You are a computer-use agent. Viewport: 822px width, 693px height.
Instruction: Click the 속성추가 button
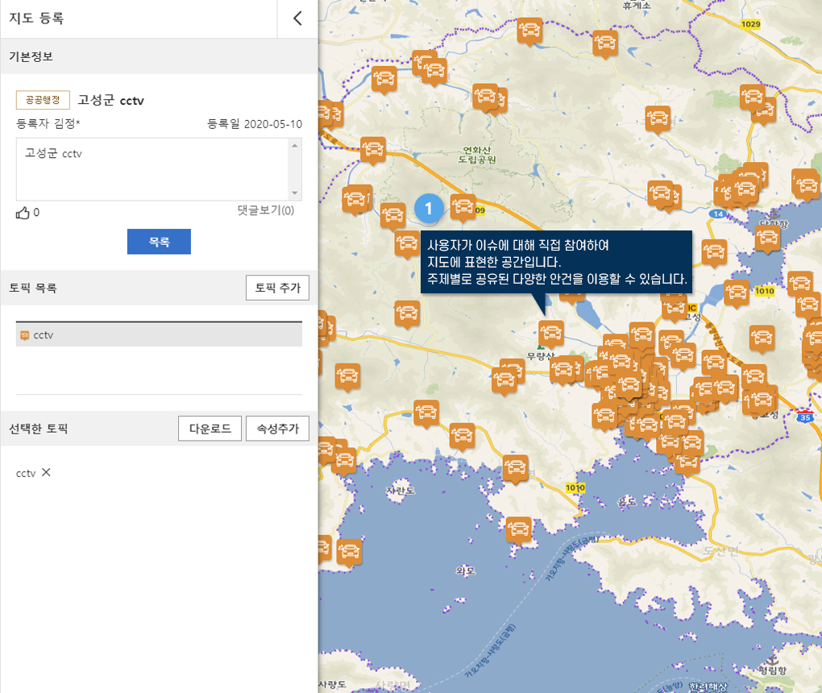(x=277, y=429)
